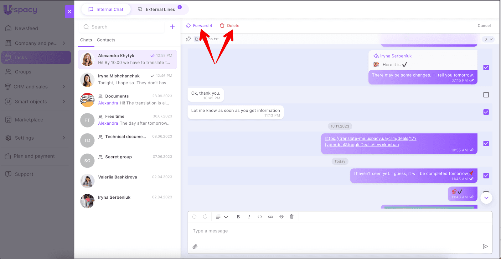The width and height of the screenshot is (501, 259).
Task: Open the External Lines tab
Action: (x=160, y=9)
